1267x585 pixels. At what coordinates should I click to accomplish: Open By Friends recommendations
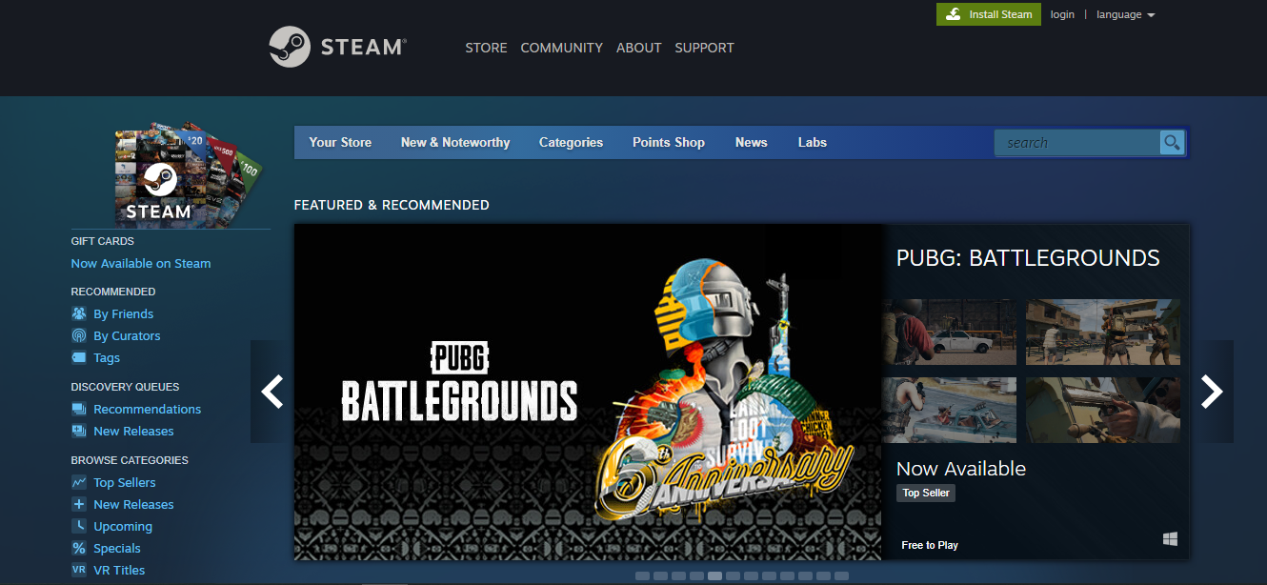pyautogui.click(x=123, y=313)
